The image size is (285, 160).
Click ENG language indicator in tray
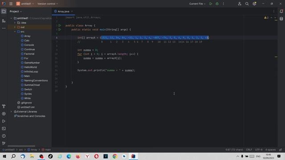[x=258, y=156]
